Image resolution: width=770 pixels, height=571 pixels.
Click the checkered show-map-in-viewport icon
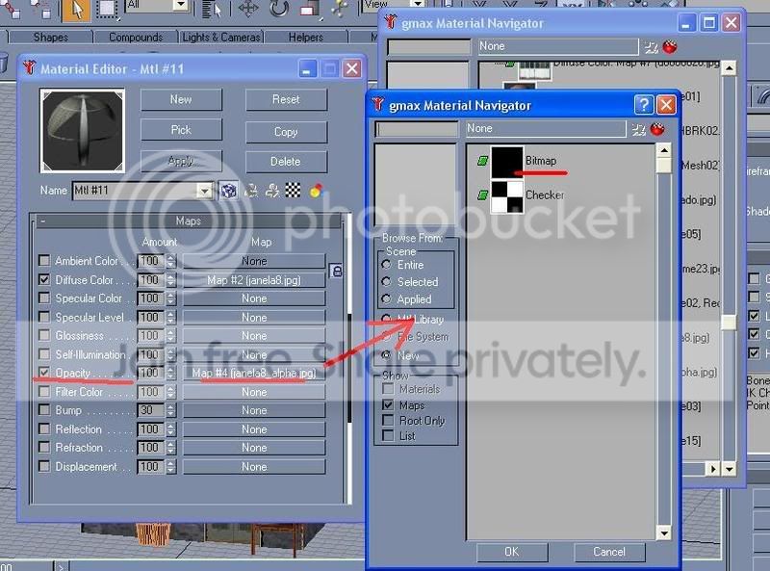pos(294,190)
